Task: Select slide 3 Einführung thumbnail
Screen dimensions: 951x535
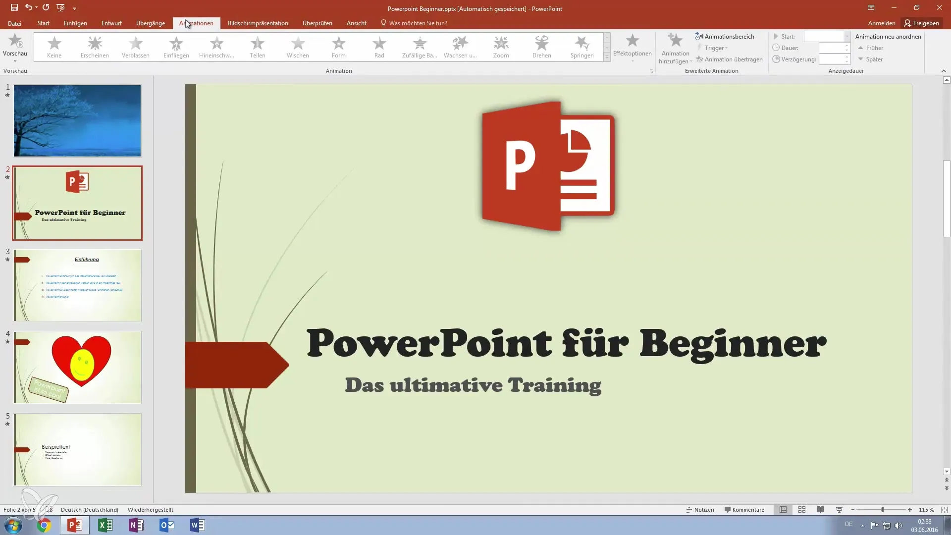Action: (x=77, y=285)
